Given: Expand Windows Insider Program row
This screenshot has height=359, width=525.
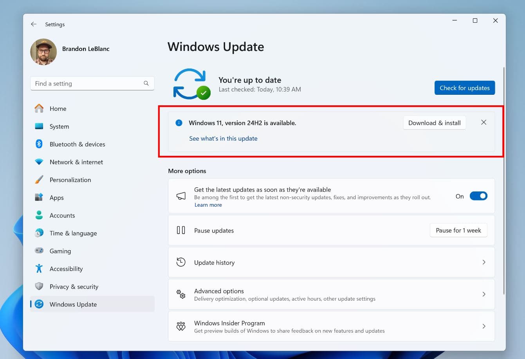Looking at the screenshot, I should pyautogui.click(x=484, y=326).
